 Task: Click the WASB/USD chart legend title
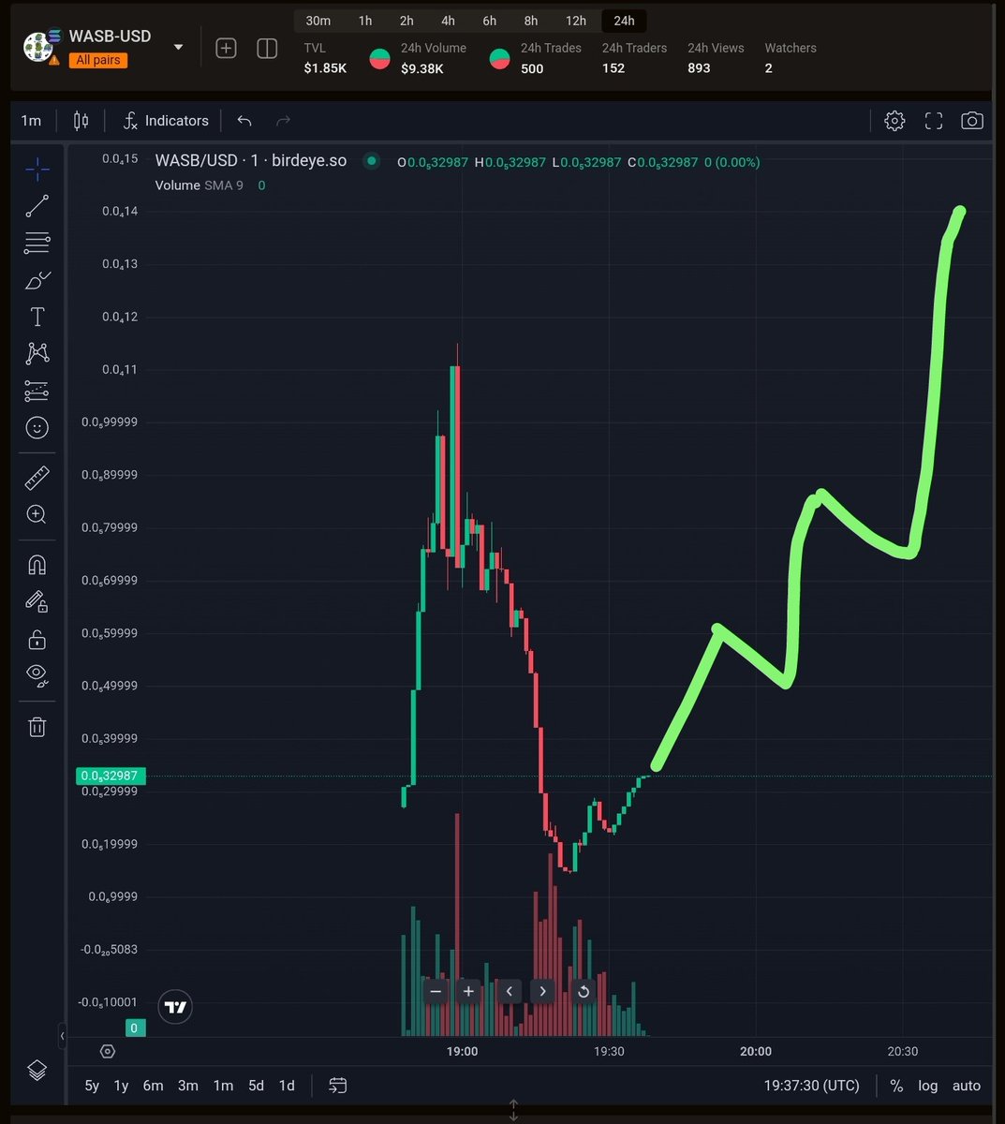251,161
